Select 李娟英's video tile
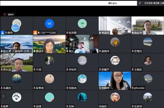This screenshot has height=108, width=164. pos(115,80)
